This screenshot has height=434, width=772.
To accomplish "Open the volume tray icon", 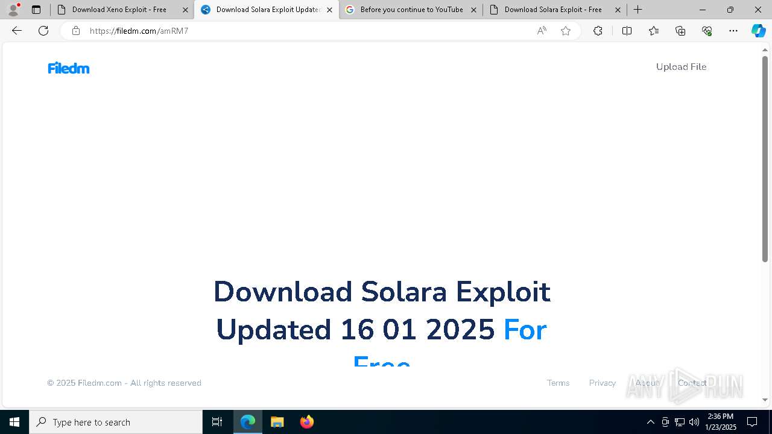I will pyautogui.click(x=694, y=422).
